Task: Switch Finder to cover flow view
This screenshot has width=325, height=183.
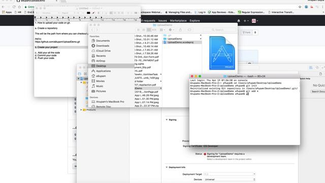Action: pyautogui.click(x=154, y=30)
